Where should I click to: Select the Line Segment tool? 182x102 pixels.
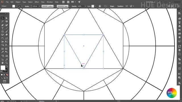pyautogui.click(x=7, y=28)
